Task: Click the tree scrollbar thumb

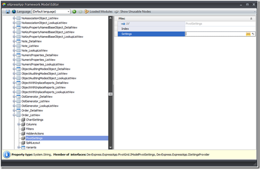Action: tap(110, 94)
